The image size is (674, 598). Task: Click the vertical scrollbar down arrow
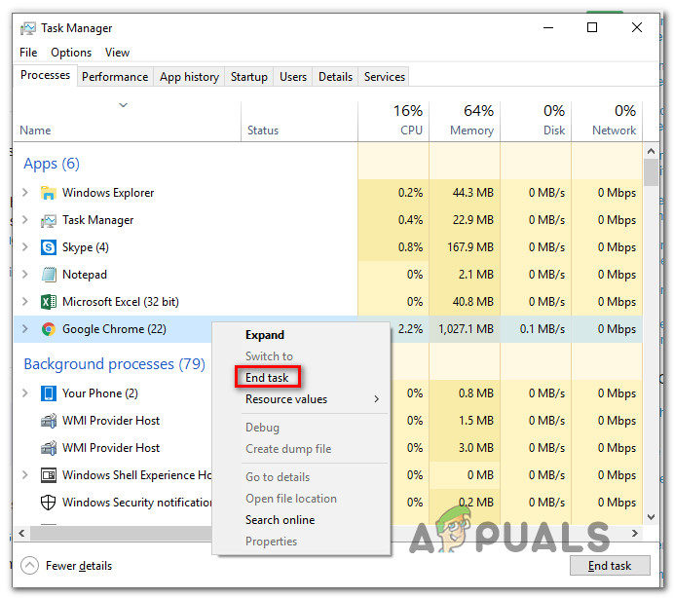coord(651,517)
